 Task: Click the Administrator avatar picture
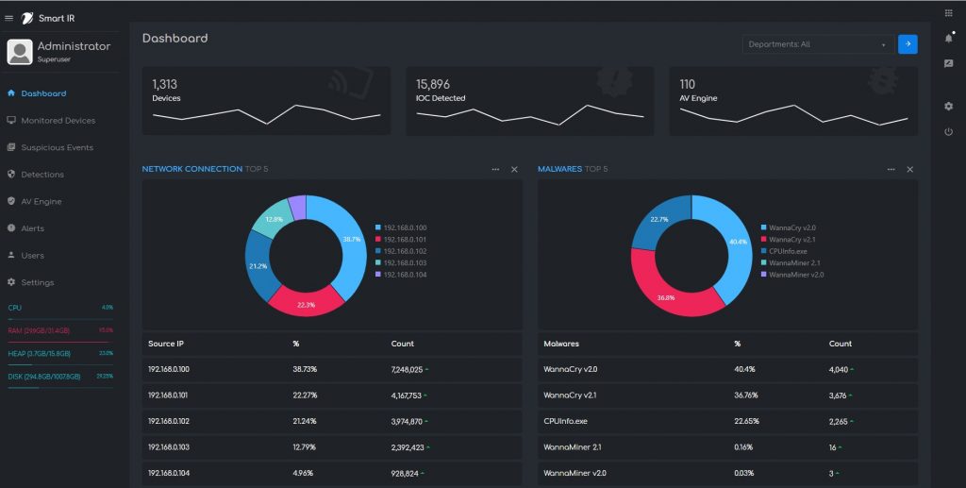20,52
